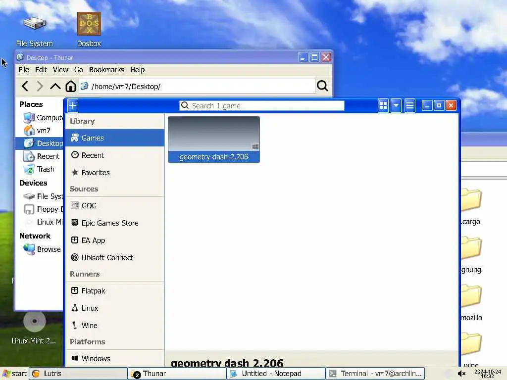Open the Bookmarks menu in Thunar
The height and width of the screenshot is (380, 507).
click(x=106, y=70)
